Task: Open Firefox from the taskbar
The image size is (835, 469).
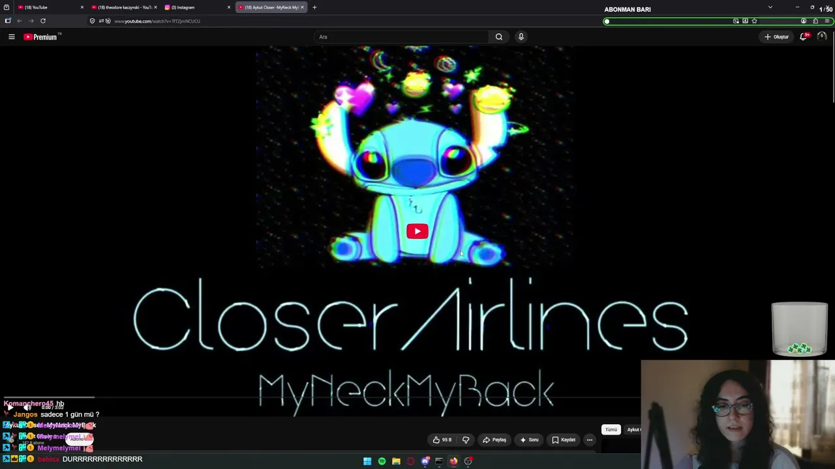Action: pos(453,461)
